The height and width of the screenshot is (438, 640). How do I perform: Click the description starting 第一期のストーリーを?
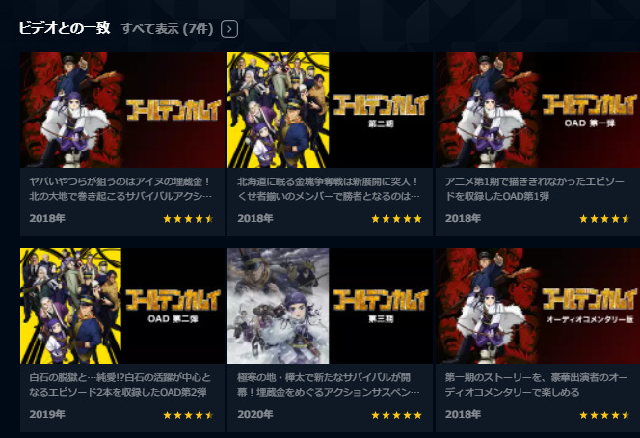[x=536, y=385]
